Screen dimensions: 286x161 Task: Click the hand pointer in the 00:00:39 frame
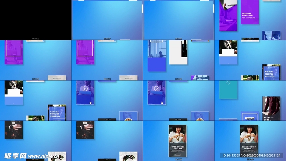[90, 103]
